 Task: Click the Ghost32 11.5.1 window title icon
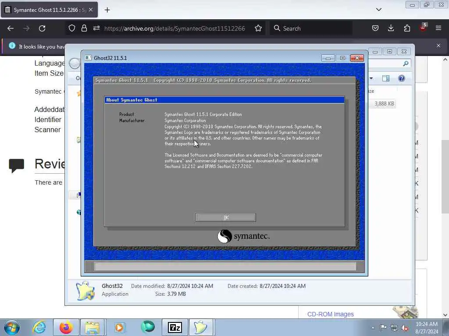89,58
